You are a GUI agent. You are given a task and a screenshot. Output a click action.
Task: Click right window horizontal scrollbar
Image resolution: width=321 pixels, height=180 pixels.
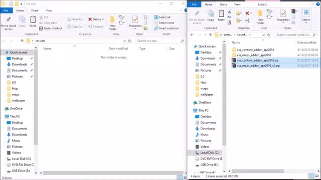click(x=258, y=171)
